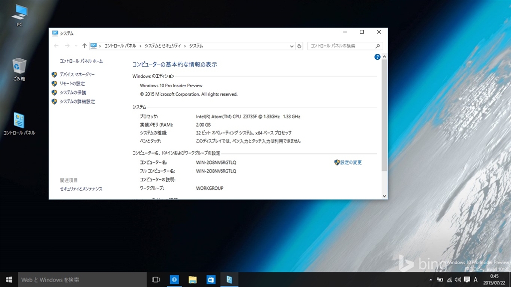Select the heading コンピューターの基本的な情報の表示
Image resolution: width=511 pixels, height=287 pixels.
(x=175, y=64)
